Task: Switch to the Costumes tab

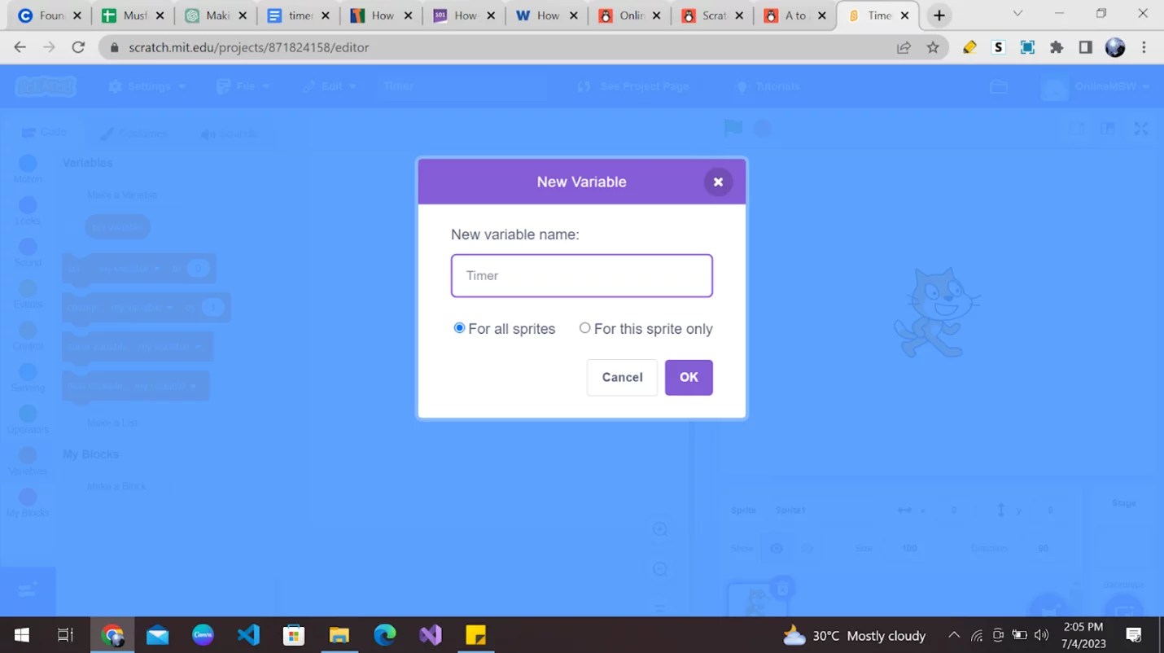Action: pos(133,133)
